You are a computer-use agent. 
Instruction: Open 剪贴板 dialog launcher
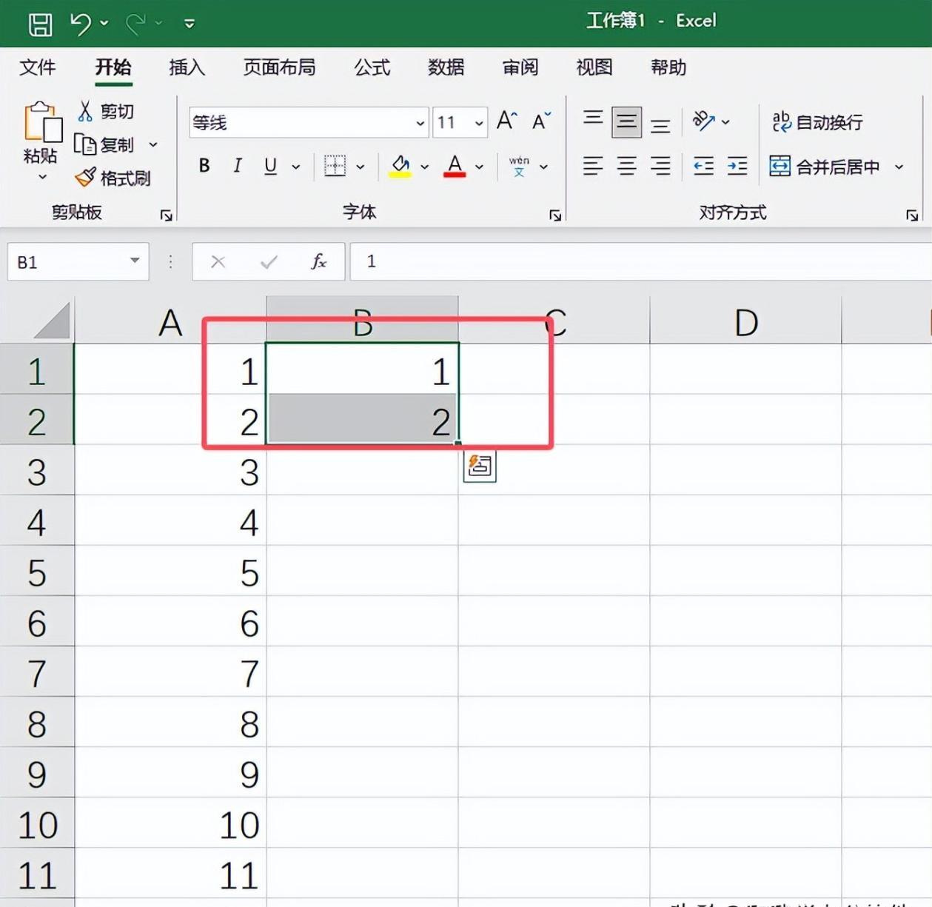pos(167,215)
